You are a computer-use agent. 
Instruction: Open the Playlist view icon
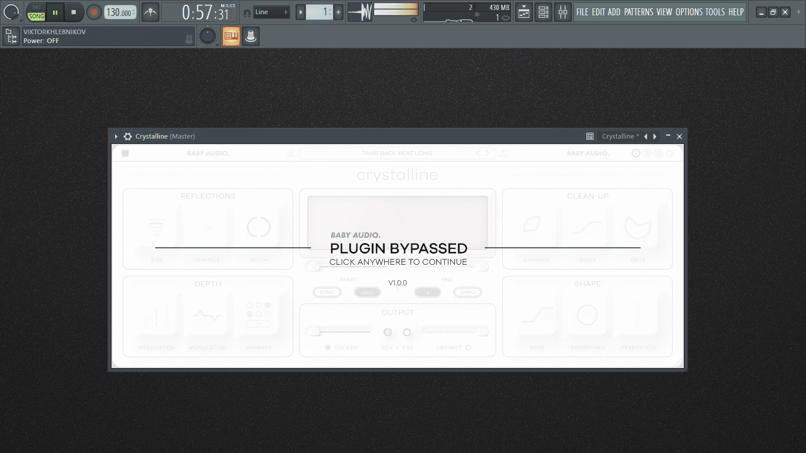[x=524, y=12]
